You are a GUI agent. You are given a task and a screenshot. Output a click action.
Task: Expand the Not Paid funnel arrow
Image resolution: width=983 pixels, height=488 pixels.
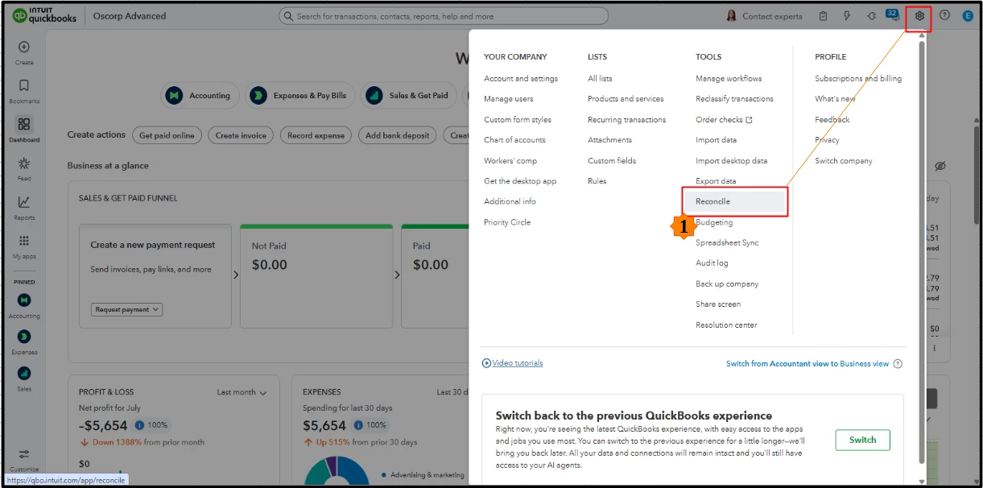tap(236, 275)
